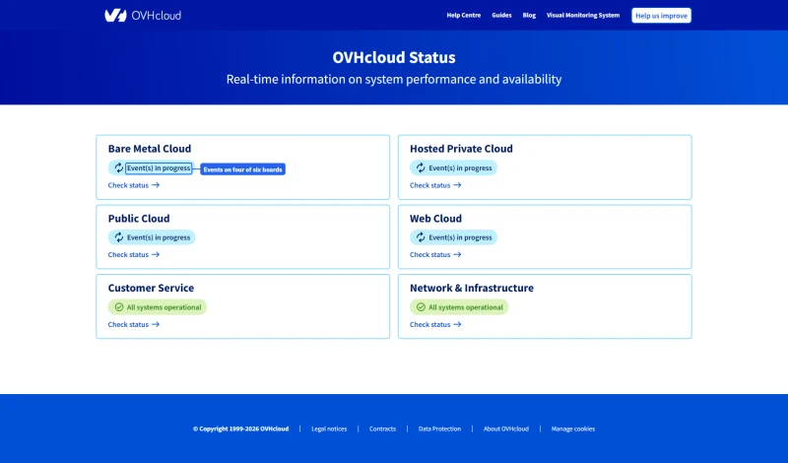
Task: Click the Events on four of six boards tooltip
Action: tap(242, 169)
